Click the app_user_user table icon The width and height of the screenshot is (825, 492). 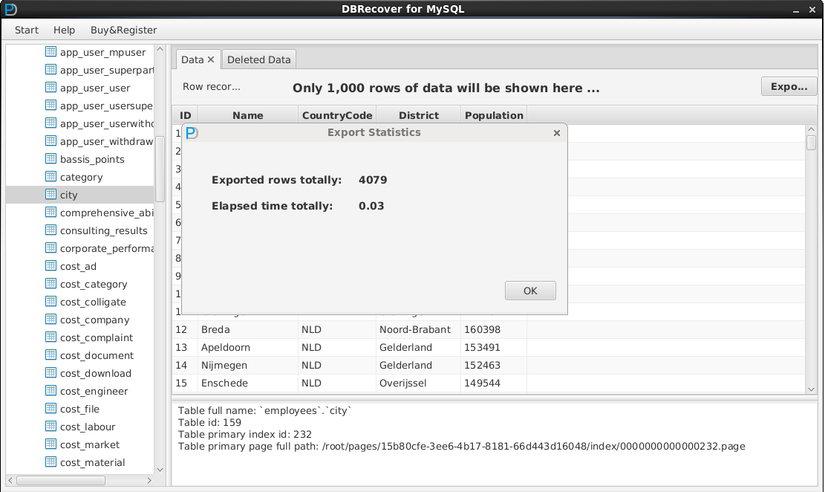click(50, 88)
